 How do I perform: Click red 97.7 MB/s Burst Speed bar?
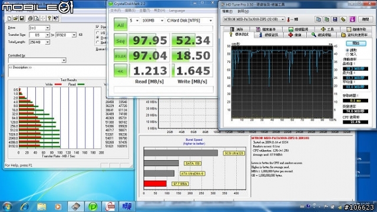(x=155, y=184)
